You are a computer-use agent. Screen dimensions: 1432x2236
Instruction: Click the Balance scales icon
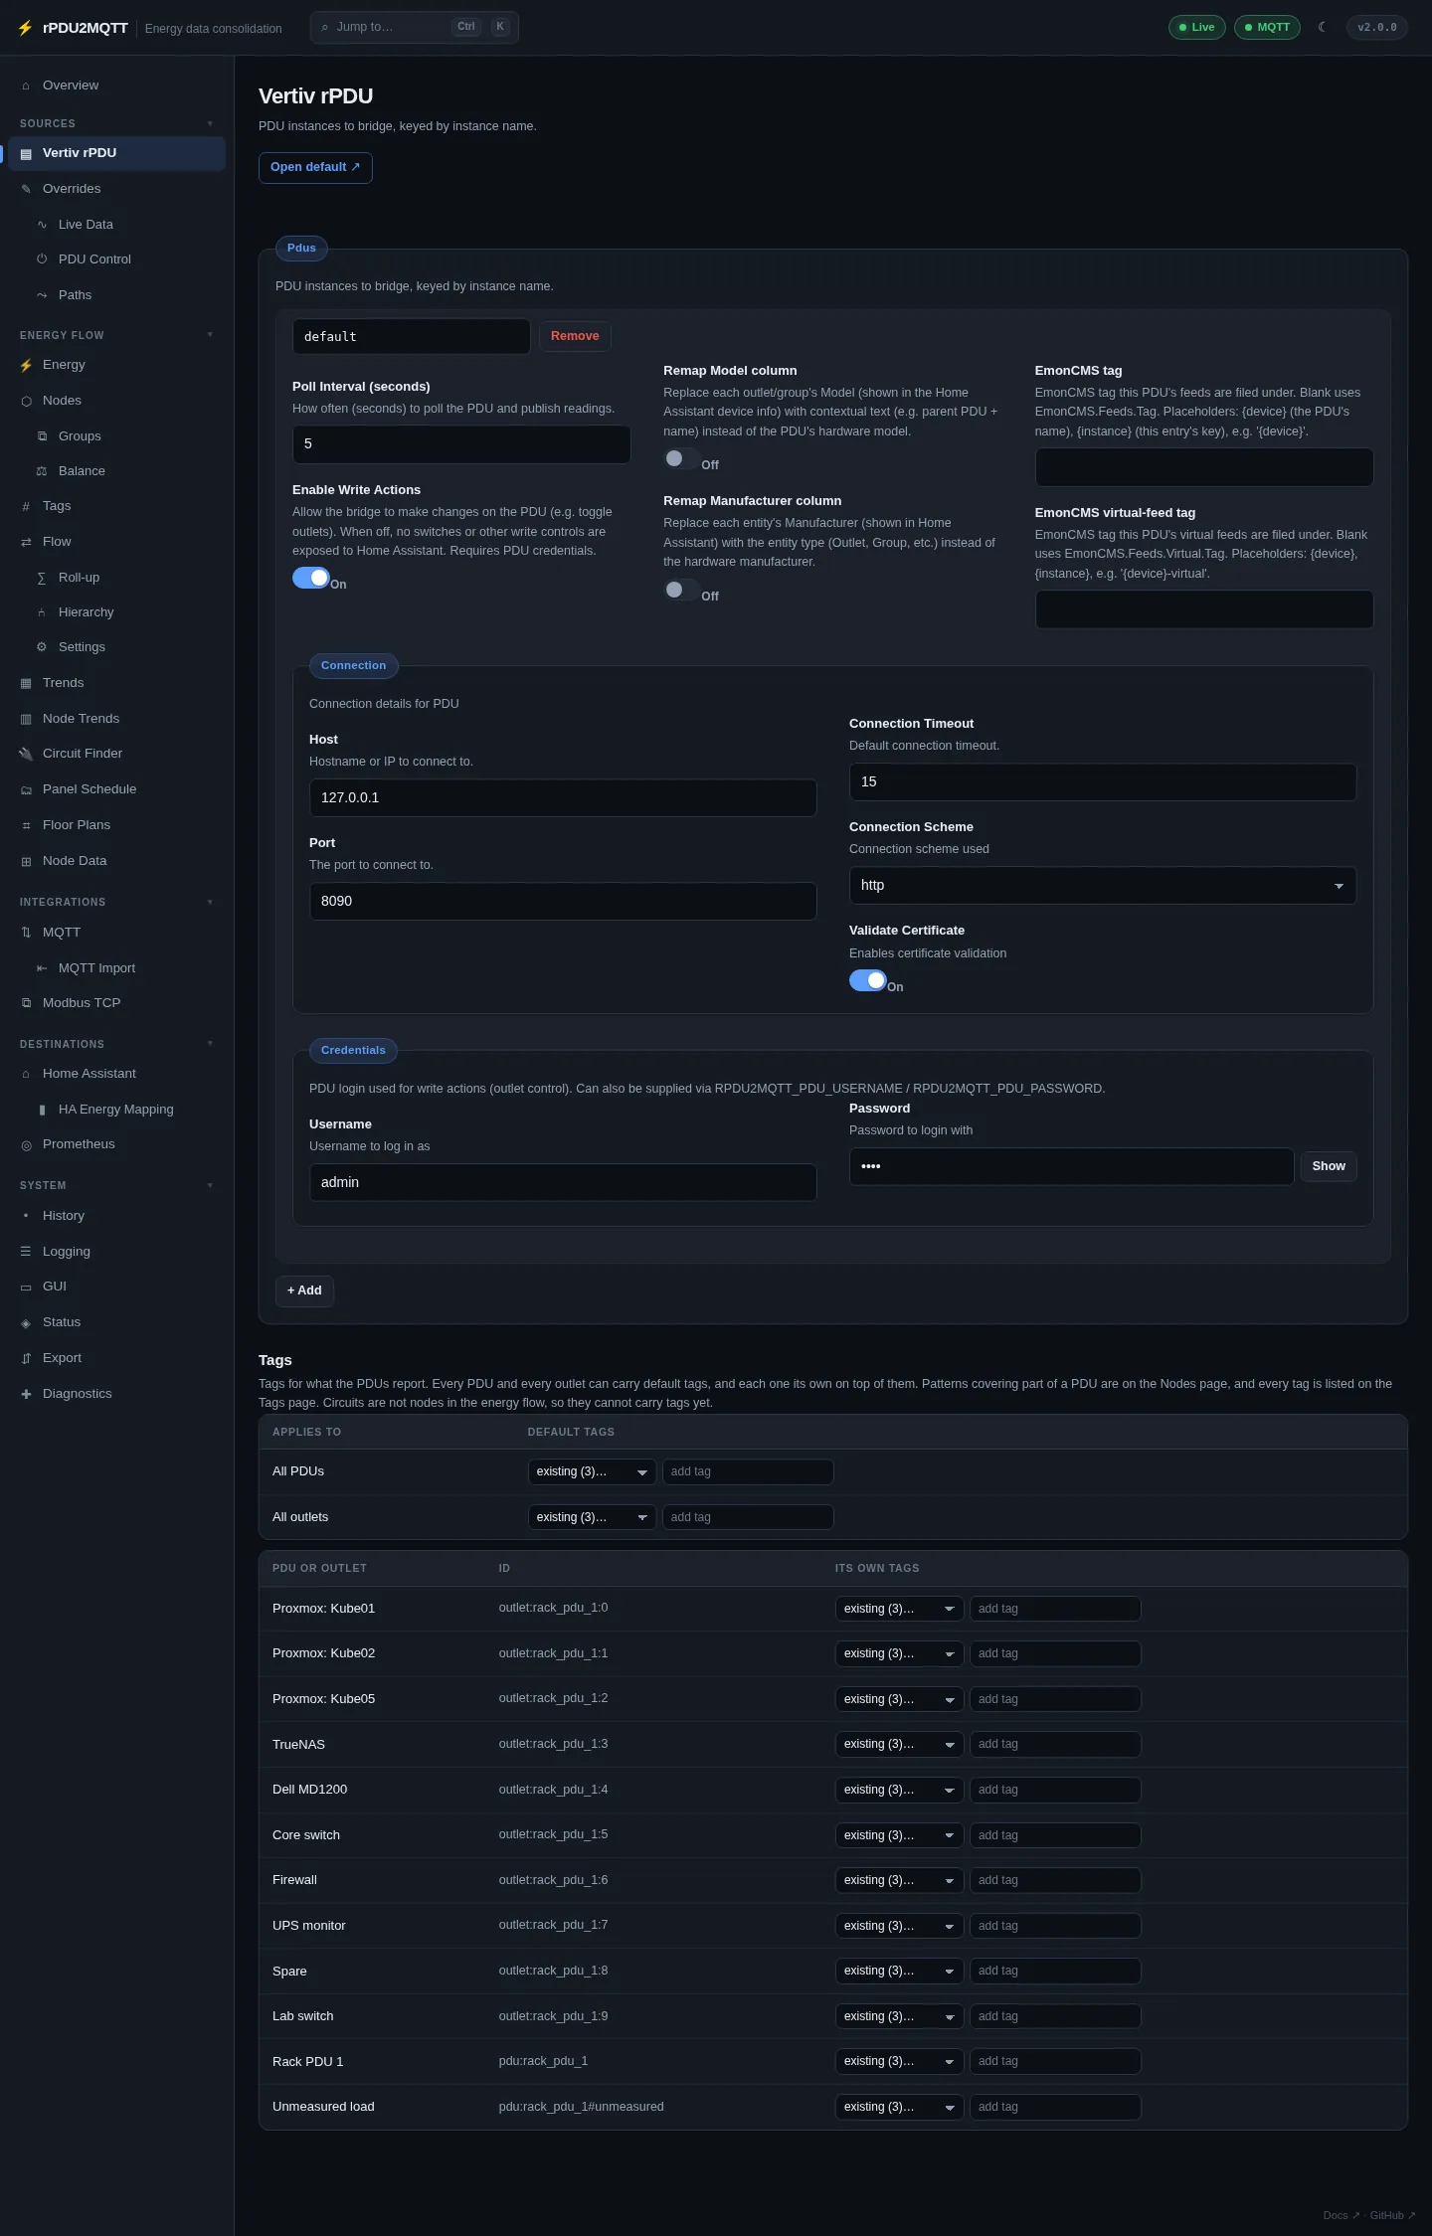pos(42,471)
